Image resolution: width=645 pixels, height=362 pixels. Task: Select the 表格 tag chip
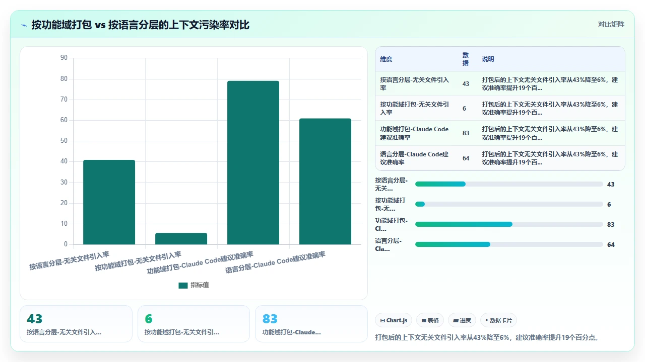430,320
